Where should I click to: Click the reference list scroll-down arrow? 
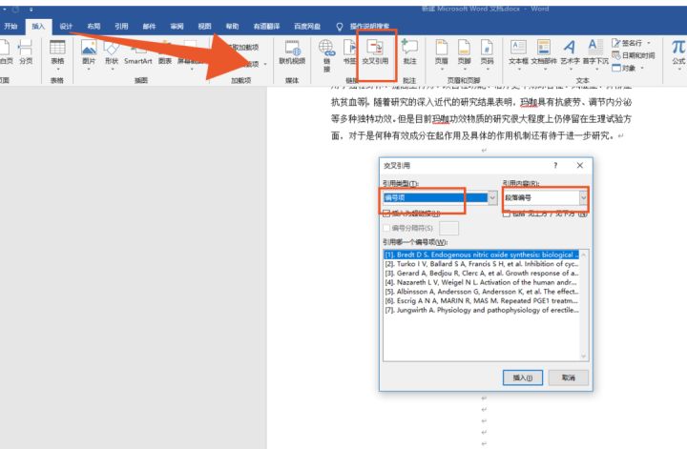pos(584,356)
